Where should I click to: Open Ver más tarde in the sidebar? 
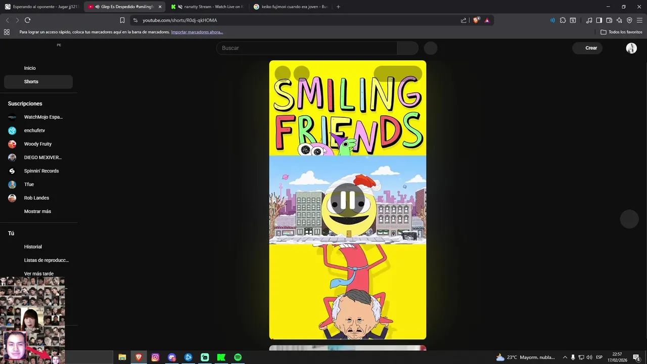[38, 274]
